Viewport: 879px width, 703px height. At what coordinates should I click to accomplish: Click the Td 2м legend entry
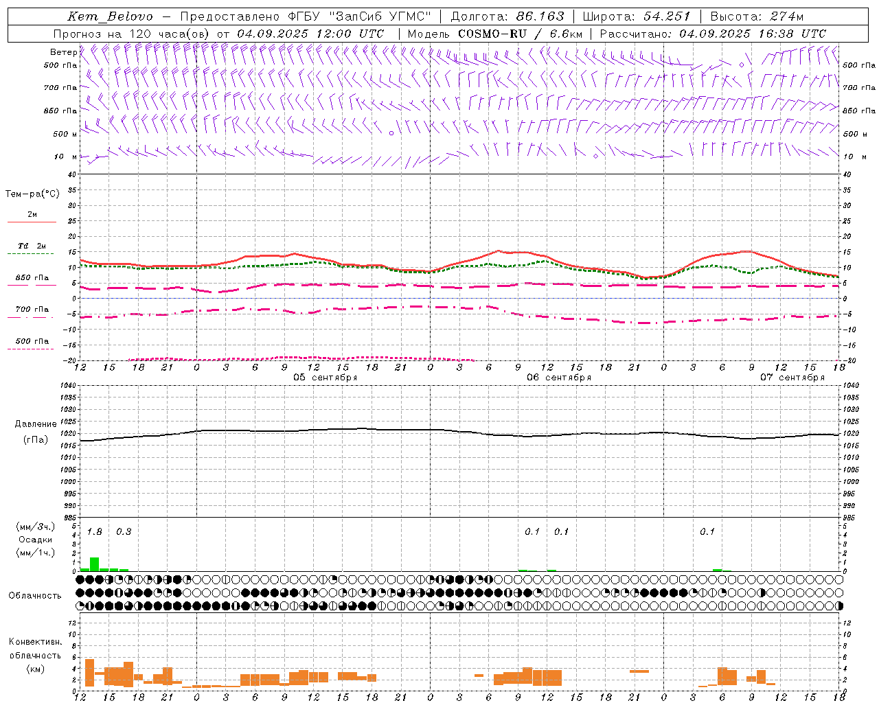(32, 246)
